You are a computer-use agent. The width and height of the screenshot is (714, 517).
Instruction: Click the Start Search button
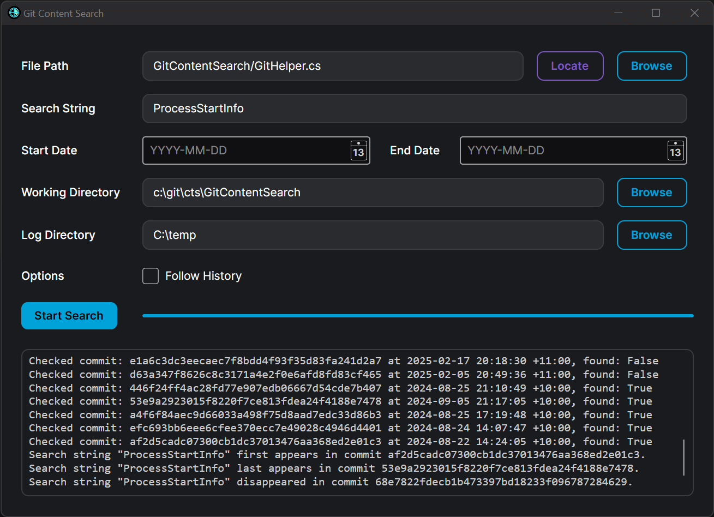pos(69,316)
